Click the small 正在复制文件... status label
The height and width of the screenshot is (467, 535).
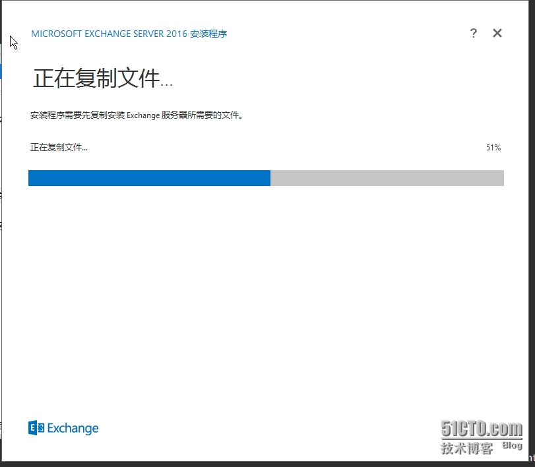pos(59,147)
